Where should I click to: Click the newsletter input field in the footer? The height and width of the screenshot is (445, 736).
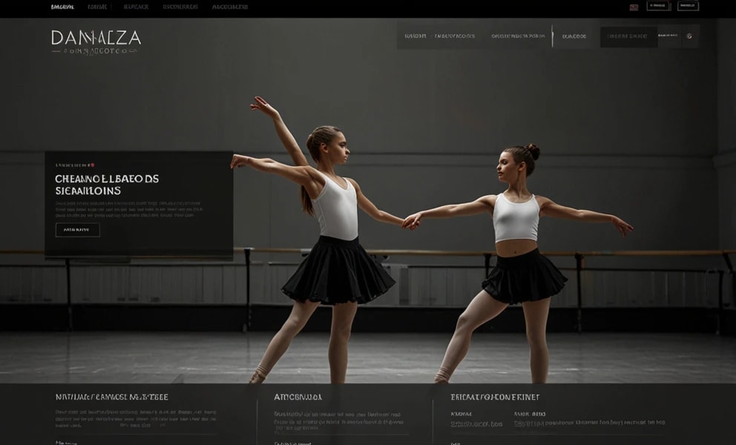click(x=111, y=442)
